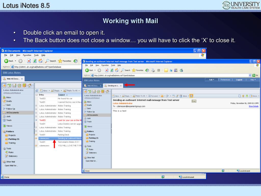Screen dimensions: 261x196
Task: Open the Calendar icon in the back All Documents window
Action: [9, 85]
